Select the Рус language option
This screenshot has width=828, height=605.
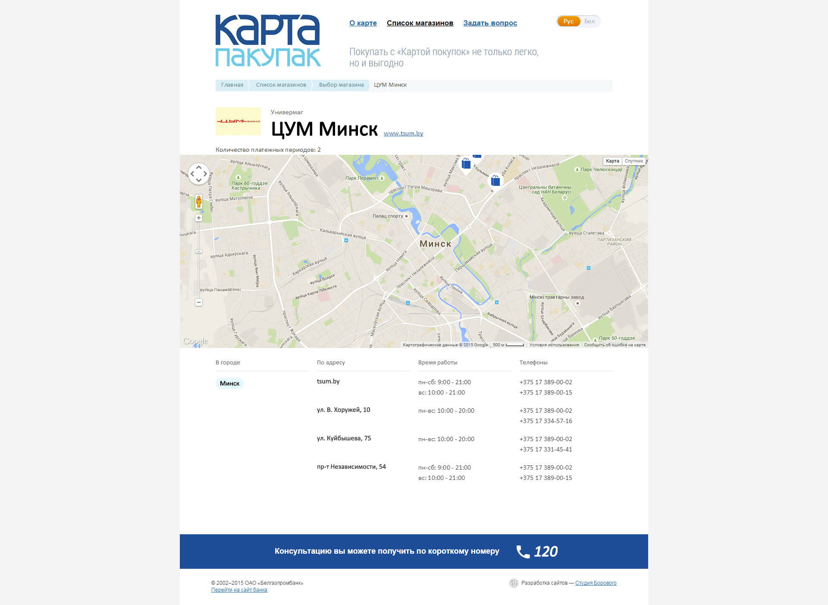pyautogui.click(x=568, y=21)
